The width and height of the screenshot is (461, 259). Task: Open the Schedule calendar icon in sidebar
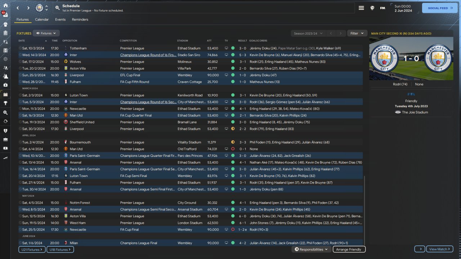(5, 94)
